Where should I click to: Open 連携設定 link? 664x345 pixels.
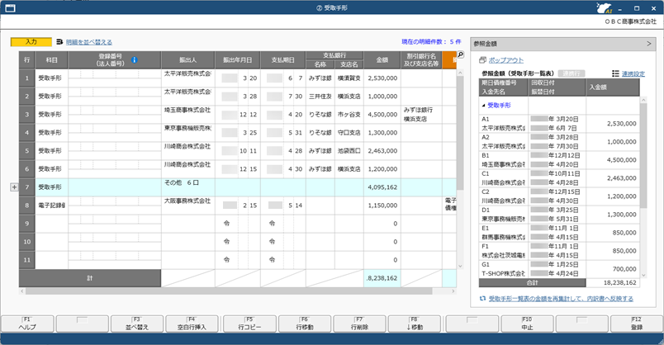[x=633, y=73]
